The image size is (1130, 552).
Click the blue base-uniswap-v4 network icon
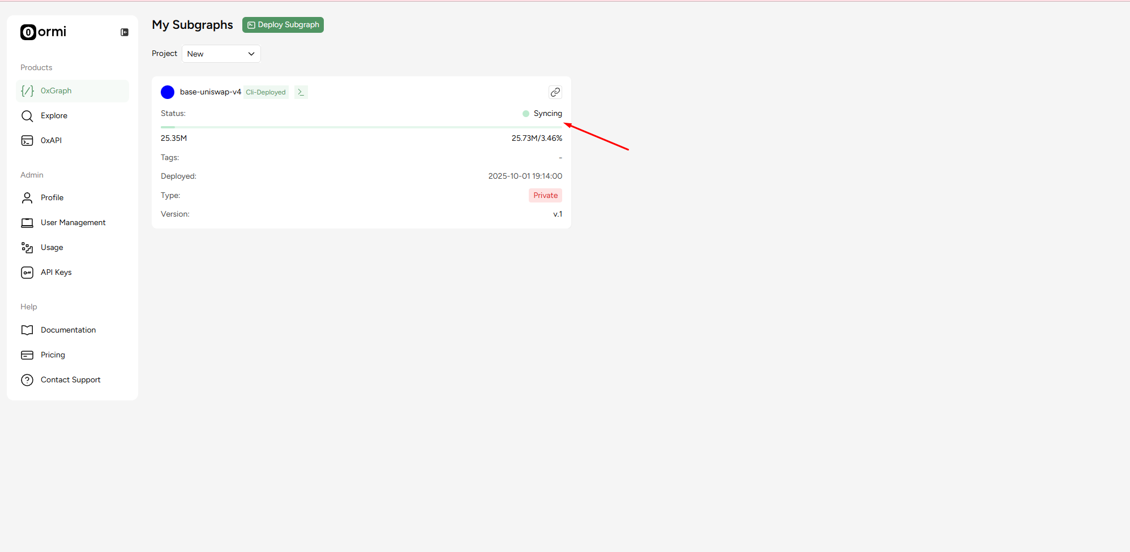tap(168, 92)
